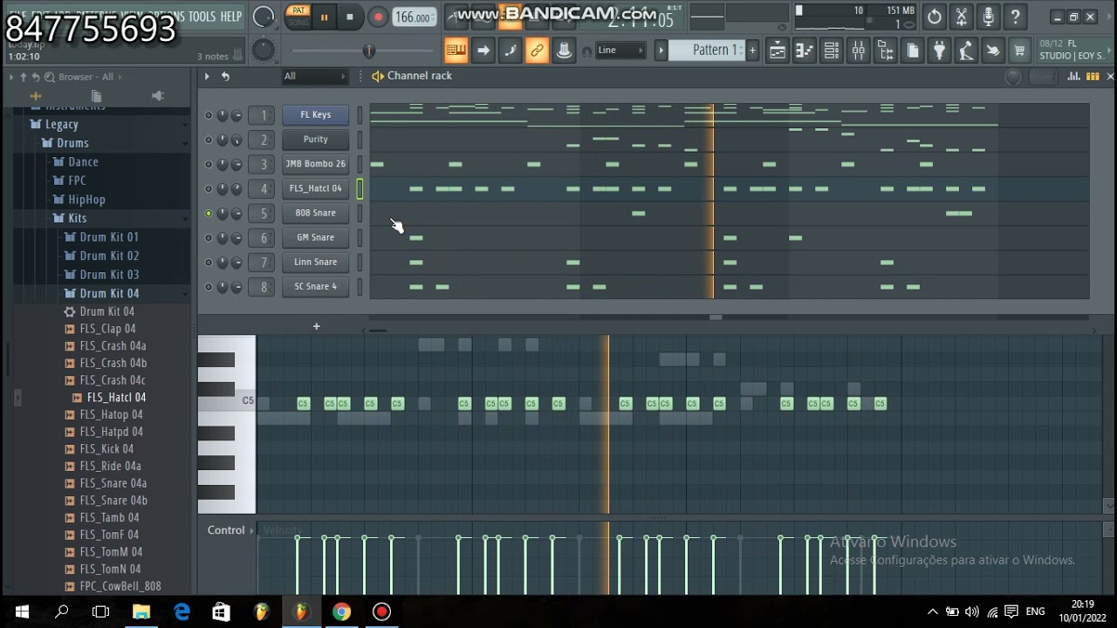
Task: Click the add new pattern plus button
Action: point(752,51)
